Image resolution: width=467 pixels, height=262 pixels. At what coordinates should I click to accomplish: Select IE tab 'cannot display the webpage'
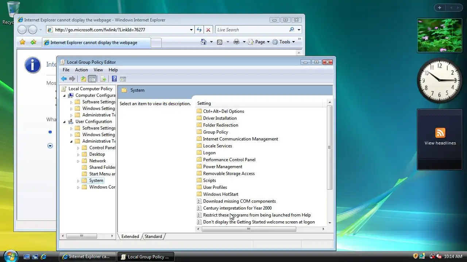coord(96,43)
